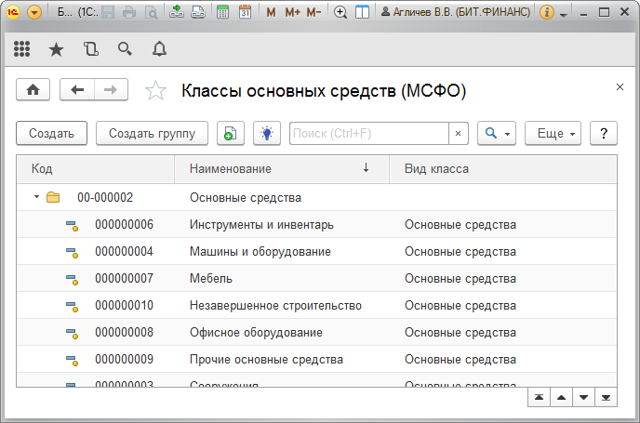Collapse the Основные средства group
The height and width of the screenshot is (423, 640).
36,197
